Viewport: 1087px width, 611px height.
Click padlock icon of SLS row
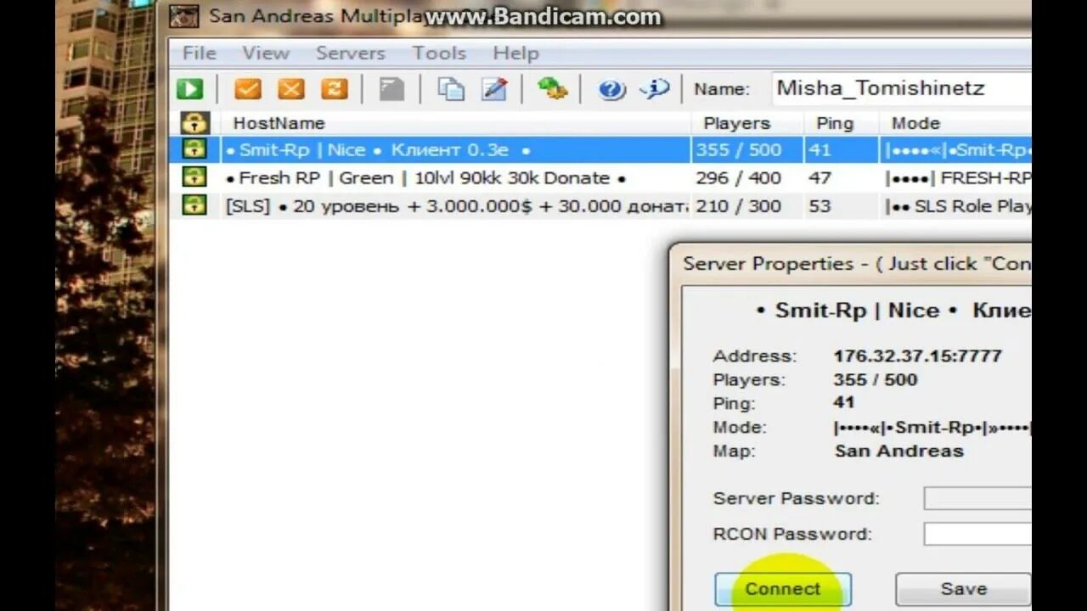click(194, 205)
